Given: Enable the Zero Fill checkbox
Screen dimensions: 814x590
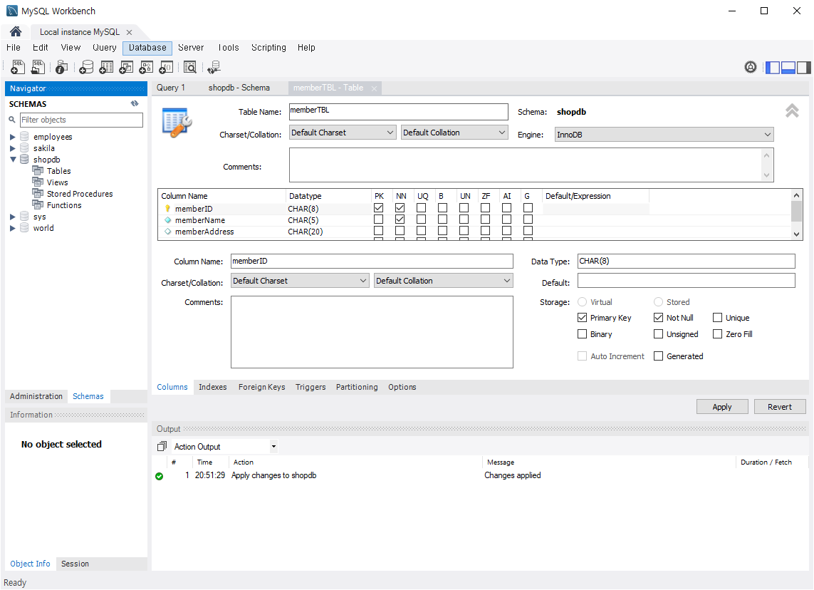Looking at the screenshot, I should coord(717,334).
